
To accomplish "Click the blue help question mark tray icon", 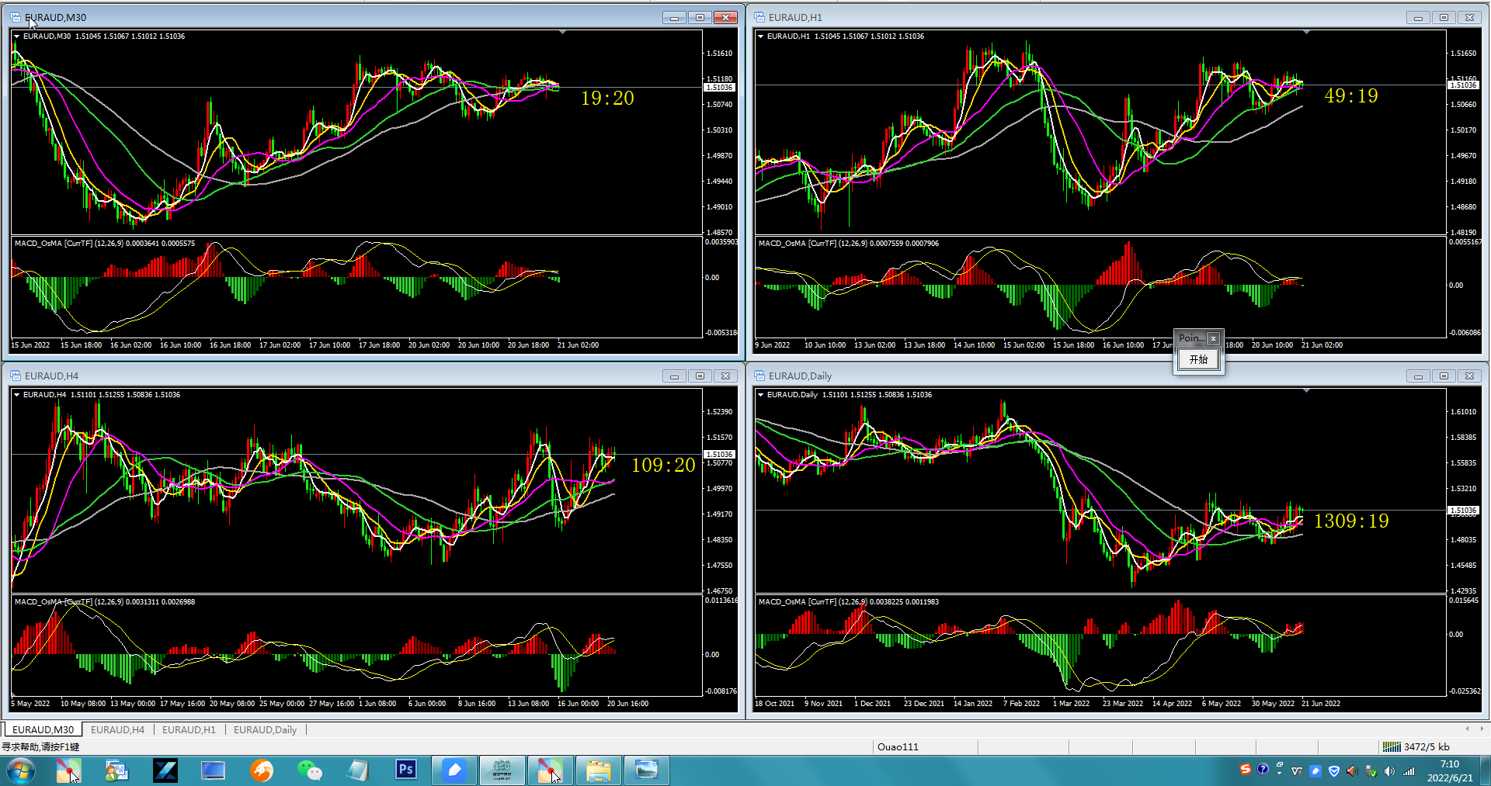I will point(1263,769).
